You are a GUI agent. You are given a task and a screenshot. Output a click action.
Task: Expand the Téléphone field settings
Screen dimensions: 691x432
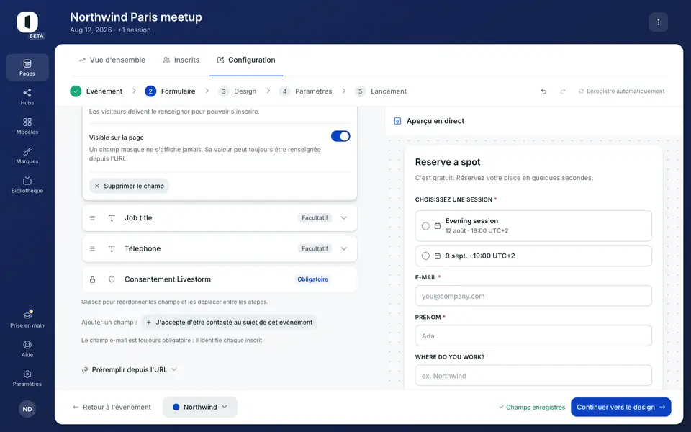(344, 248)
